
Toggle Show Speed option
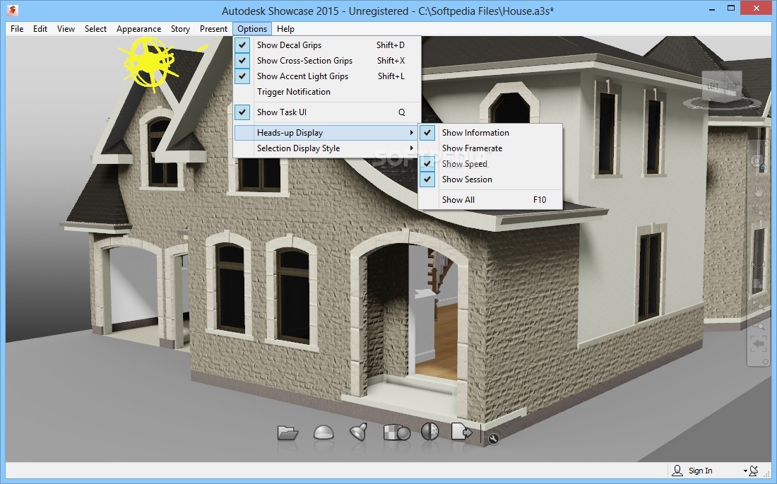point(491,164)
